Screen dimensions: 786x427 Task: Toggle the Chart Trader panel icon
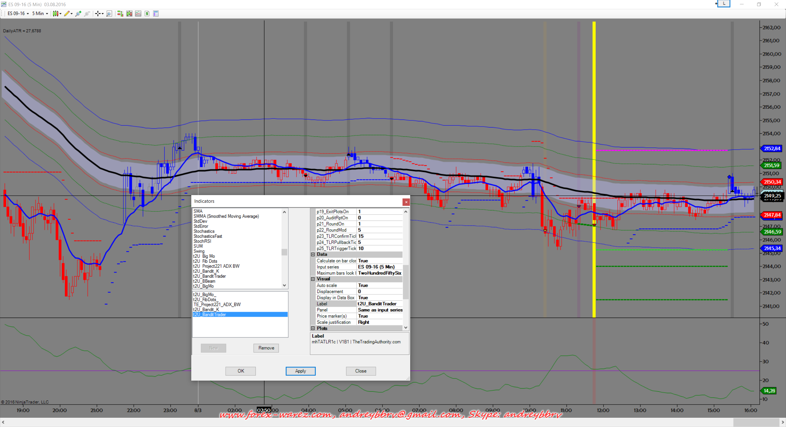tap(120, 14)
